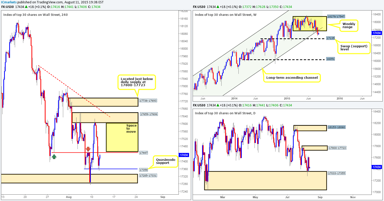Viewport: 384px width, 201px height.
Task: Open the ICmarkets publisher link
Action: pyautogui.click(x=9, y=3)
